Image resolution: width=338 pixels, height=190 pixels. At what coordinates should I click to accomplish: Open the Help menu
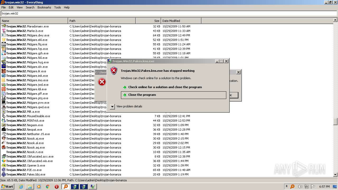67,7
